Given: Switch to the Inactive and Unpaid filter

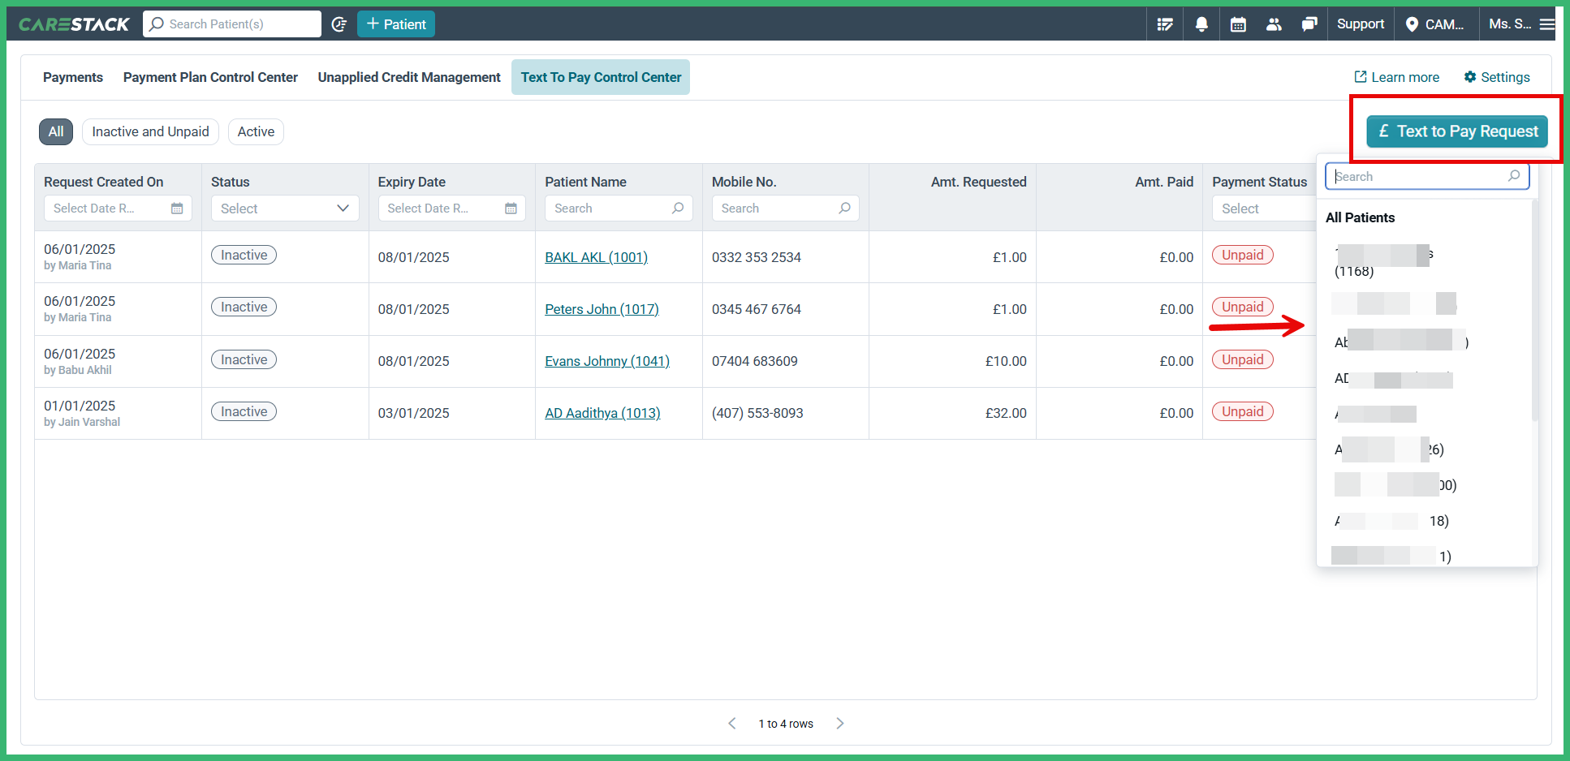Looking at the screenshot, I should point(150,131).
